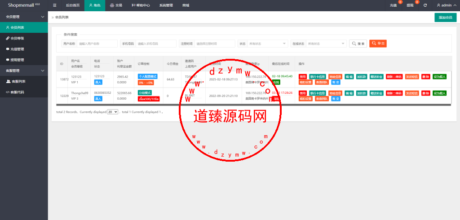Screen dimensions: 460x220
Task: Click 加扣款 for user 123123
Action: coord(362,77)
